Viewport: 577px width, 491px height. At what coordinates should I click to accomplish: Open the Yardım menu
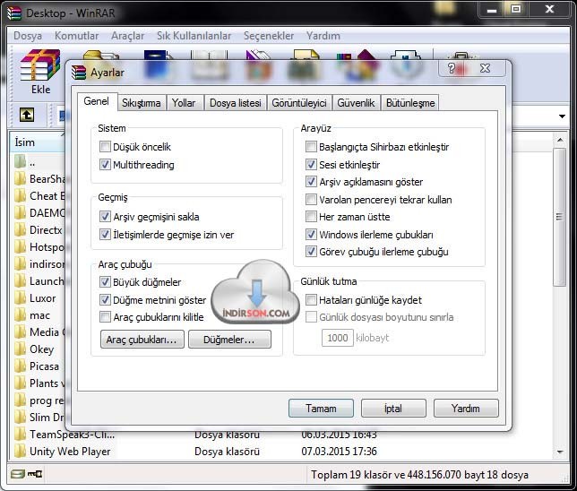(x=323, y=36)
